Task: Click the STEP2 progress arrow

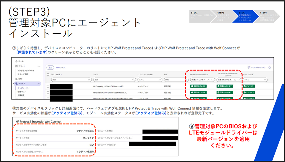Action: 225,16
